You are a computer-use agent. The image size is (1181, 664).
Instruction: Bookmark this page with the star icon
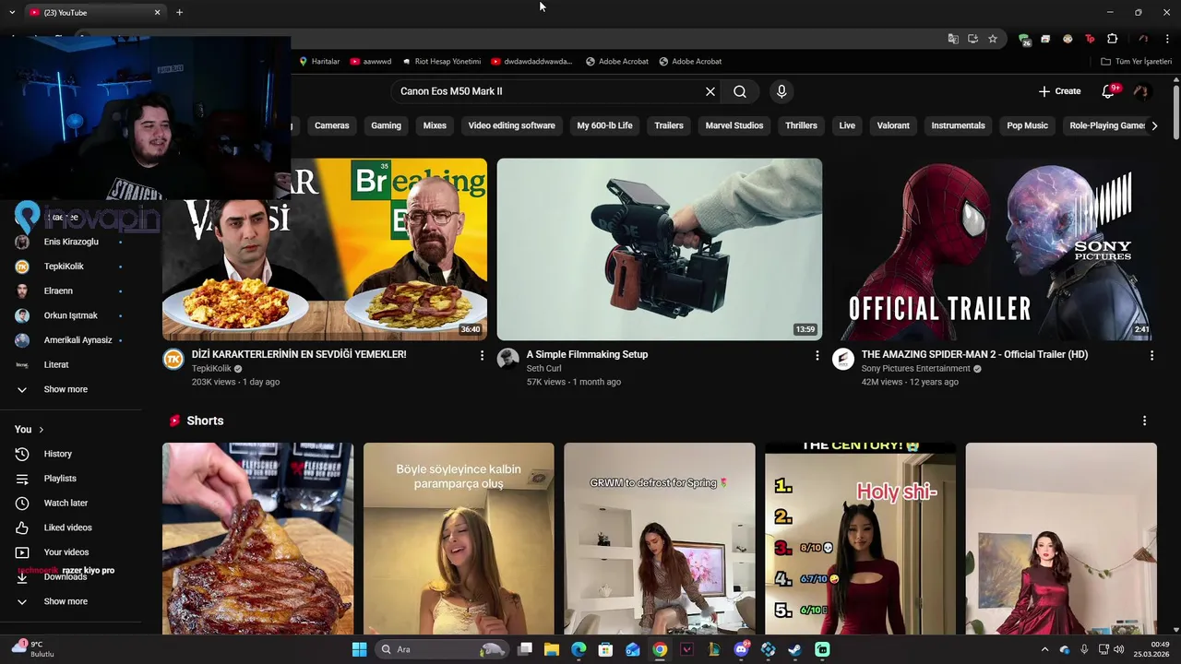[993, 39]
